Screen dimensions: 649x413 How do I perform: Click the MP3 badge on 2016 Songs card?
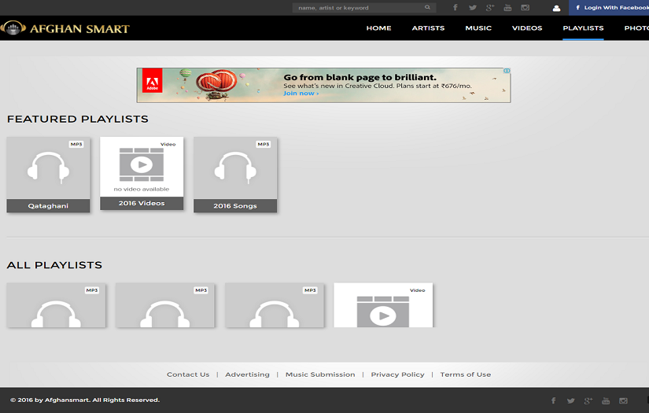(264, 145)
